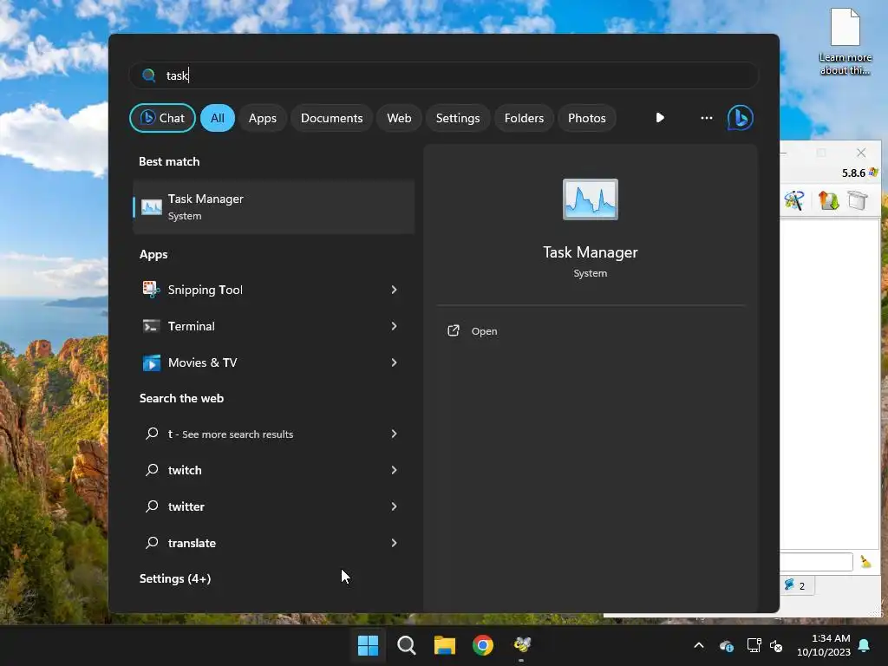
Task: Click the version 5.8.6 label in background window
Action: point(853,173)
